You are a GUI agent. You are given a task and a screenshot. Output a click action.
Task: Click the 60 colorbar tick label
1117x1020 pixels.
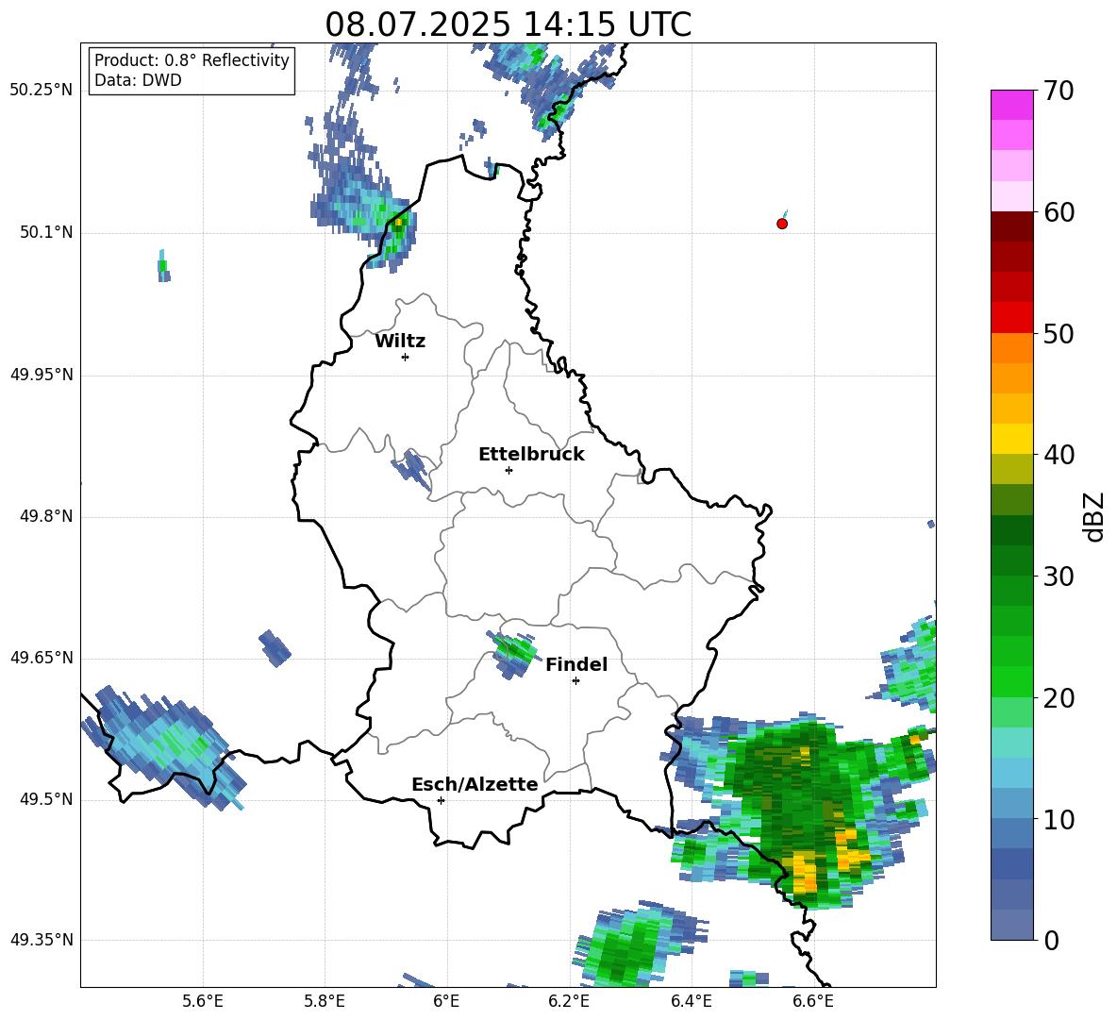[1059, 212]
